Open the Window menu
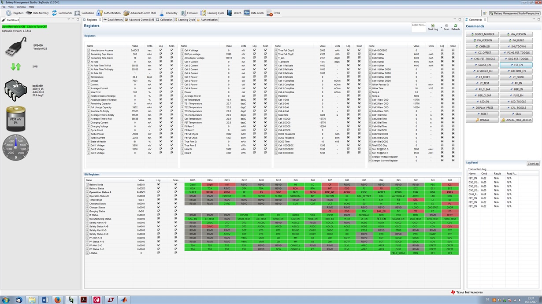This screenshot has width=542, height=304. [x=21, y=7]
